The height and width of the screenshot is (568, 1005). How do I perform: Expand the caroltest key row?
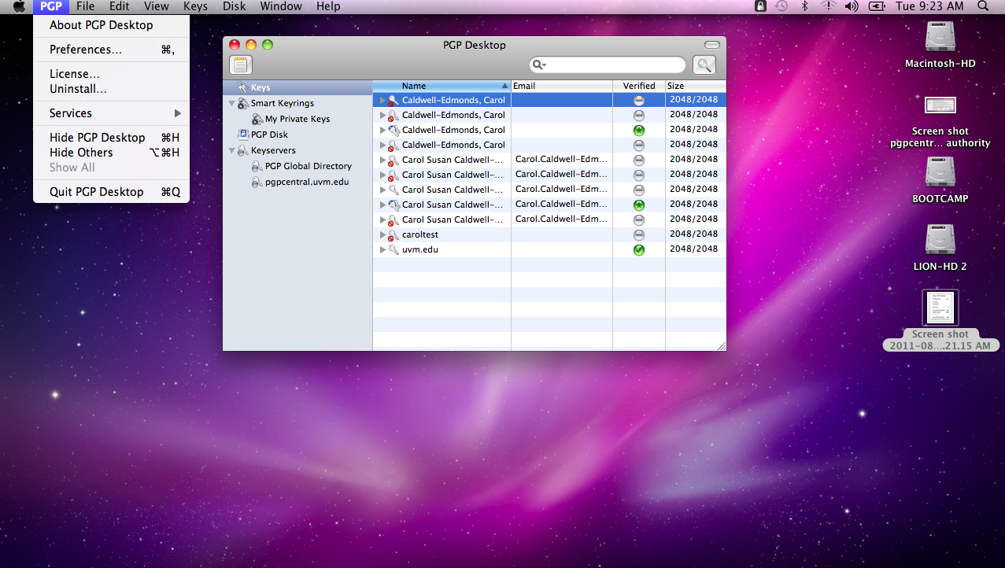[383, 234]
